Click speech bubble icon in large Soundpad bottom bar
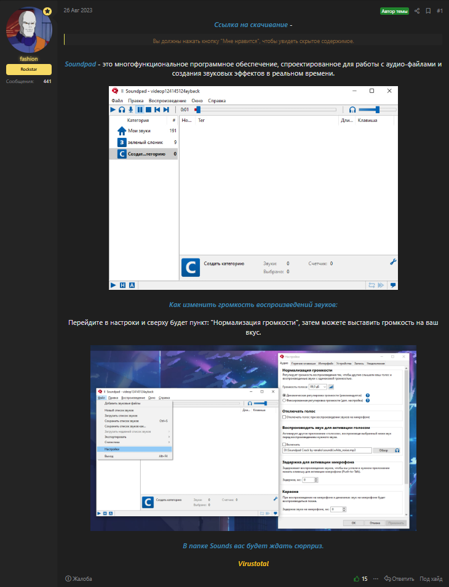Image resolution: width=449 pixels, height=587 pixels. pyautogui.click(x=393, y=286)
